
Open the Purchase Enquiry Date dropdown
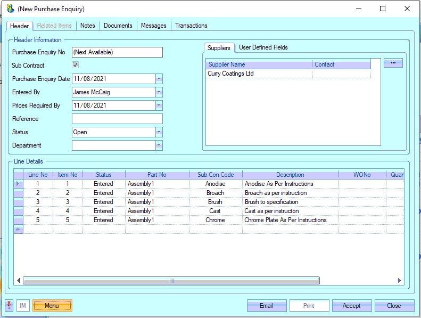pos(159,79)
